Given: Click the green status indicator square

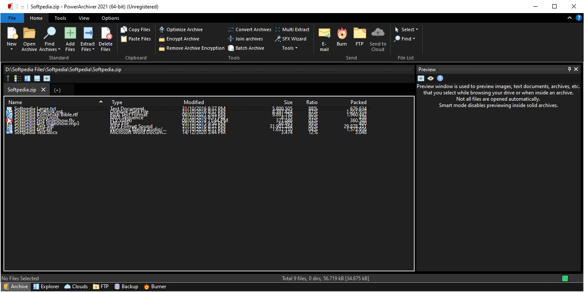Looking at the screenshot, I should click(x=565, y=279).
